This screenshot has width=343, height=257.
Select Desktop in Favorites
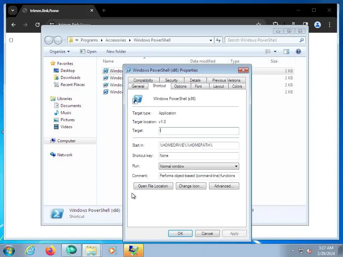(68, 71)
